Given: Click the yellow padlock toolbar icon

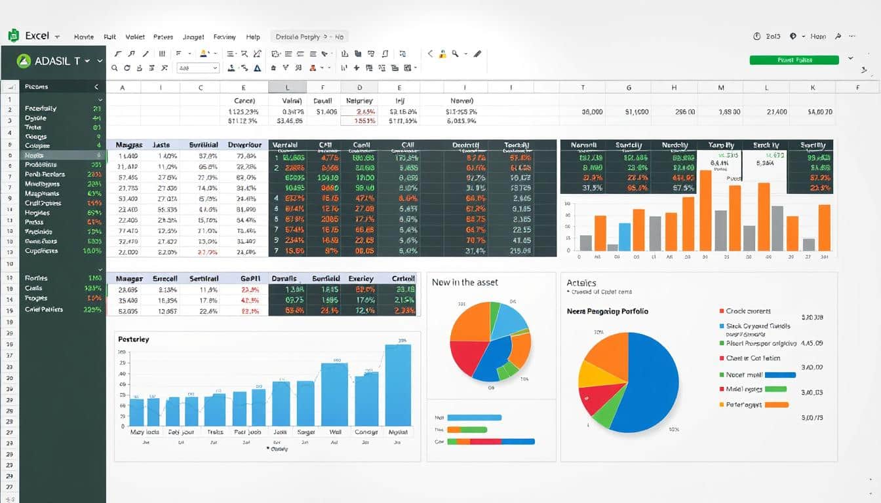Looking at the screenshot, I should pyautogui.click(x=442, y=54).
